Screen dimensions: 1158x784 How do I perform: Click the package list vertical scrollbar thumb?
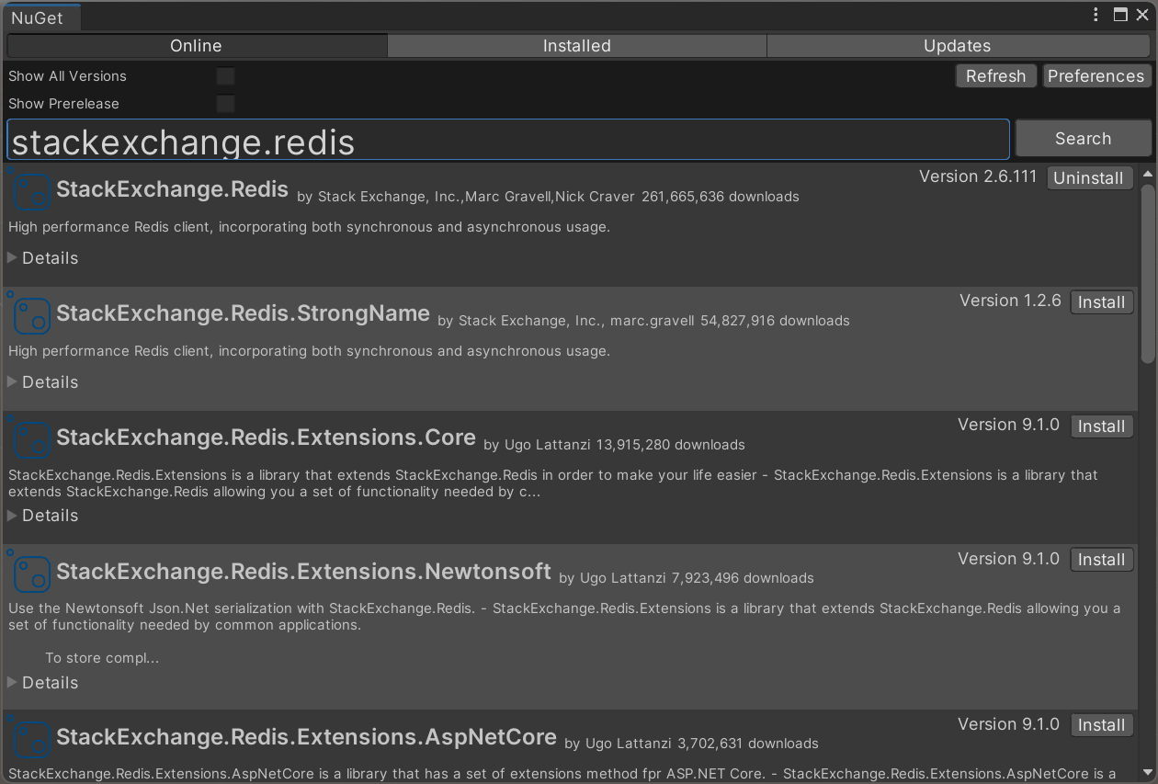[x=1147, y=274]
